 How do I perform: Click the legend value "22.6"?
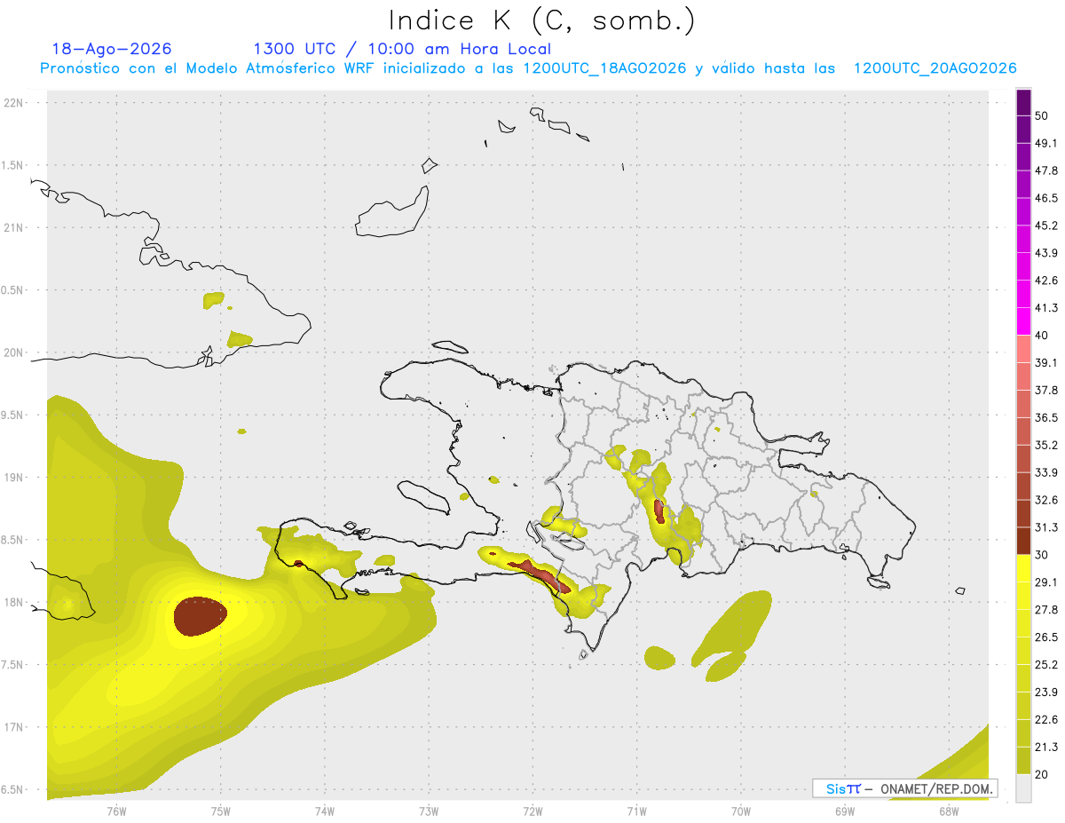(x=1046, y=720)
